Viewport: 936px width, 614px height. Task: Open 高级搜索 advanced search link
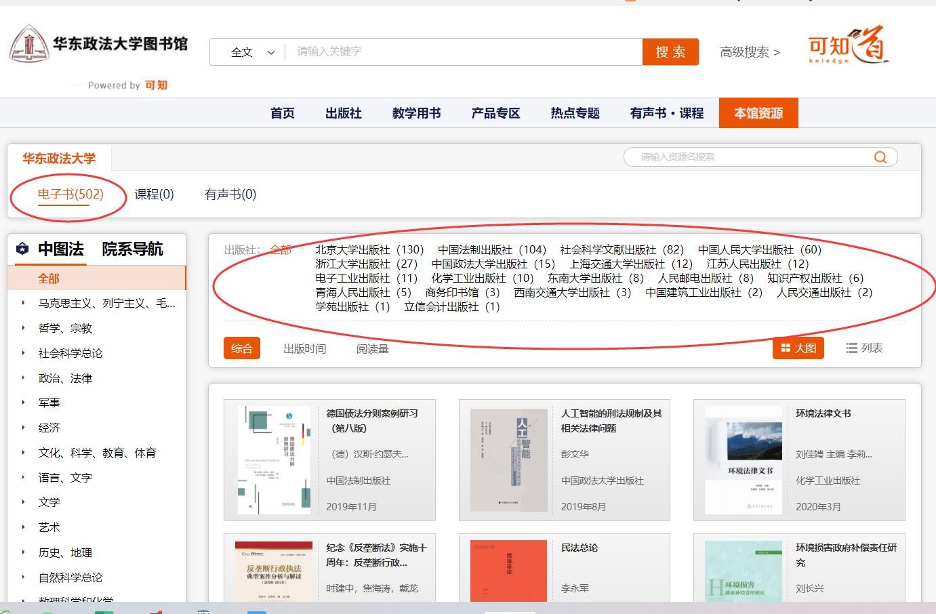click(x=749, y=52)
